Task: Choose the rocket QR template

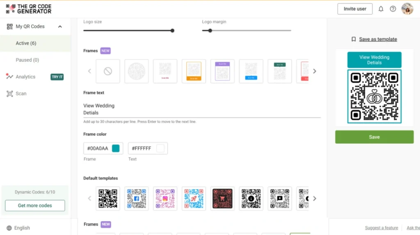Action: 194,199
